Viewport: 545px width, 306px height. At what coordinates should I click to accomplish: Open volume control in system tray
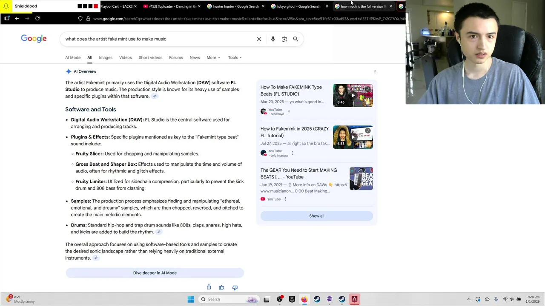pyautogui.click(x=512, y=299)
